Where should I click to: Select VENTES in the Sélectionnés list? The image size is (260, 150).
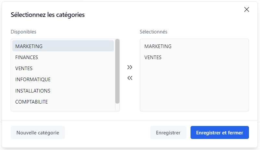(x=153, y=57)
